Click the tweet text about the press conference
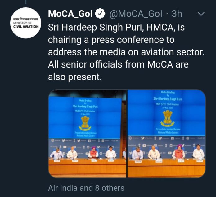 [x=124, y=53]
